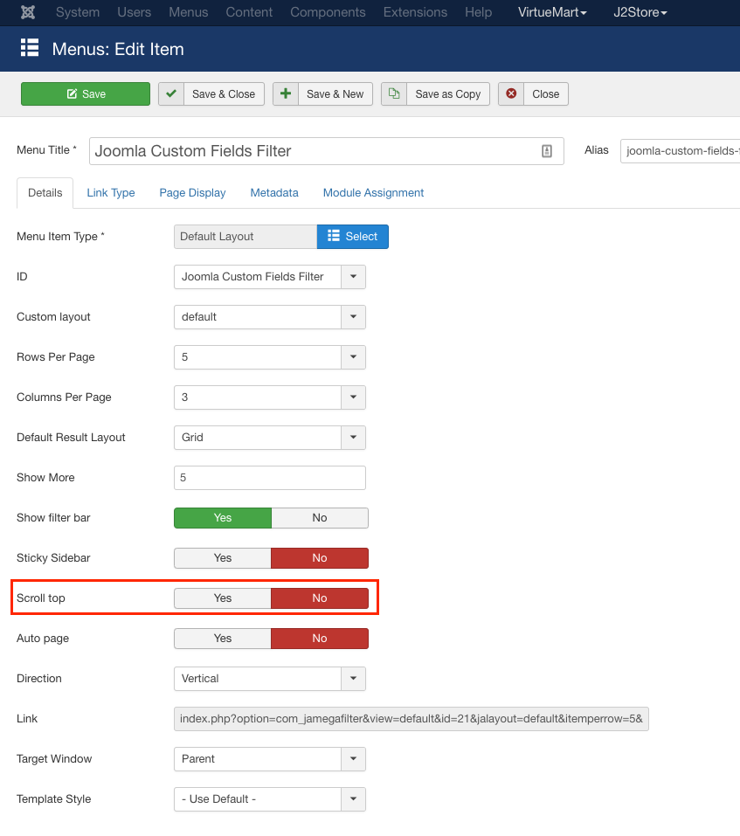
Task: Open the Module Assignment tab
Action: [373, 193]
